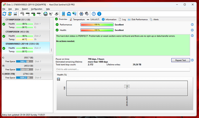Switch to the Alerts tab
199x118 pixels.
point(154,19)
